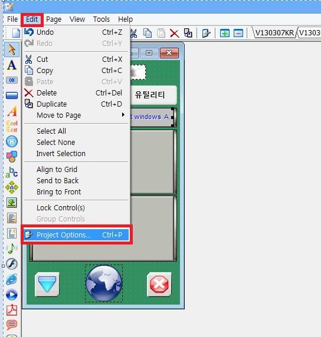The height and width of the screenshot is (337, 321).
Task: Select the green arrows navigation tool
Action: point(12,187)
